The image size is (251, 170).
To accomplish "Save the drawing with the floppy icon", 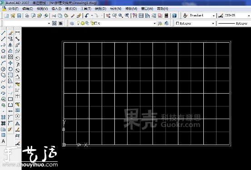I will 19,15.
